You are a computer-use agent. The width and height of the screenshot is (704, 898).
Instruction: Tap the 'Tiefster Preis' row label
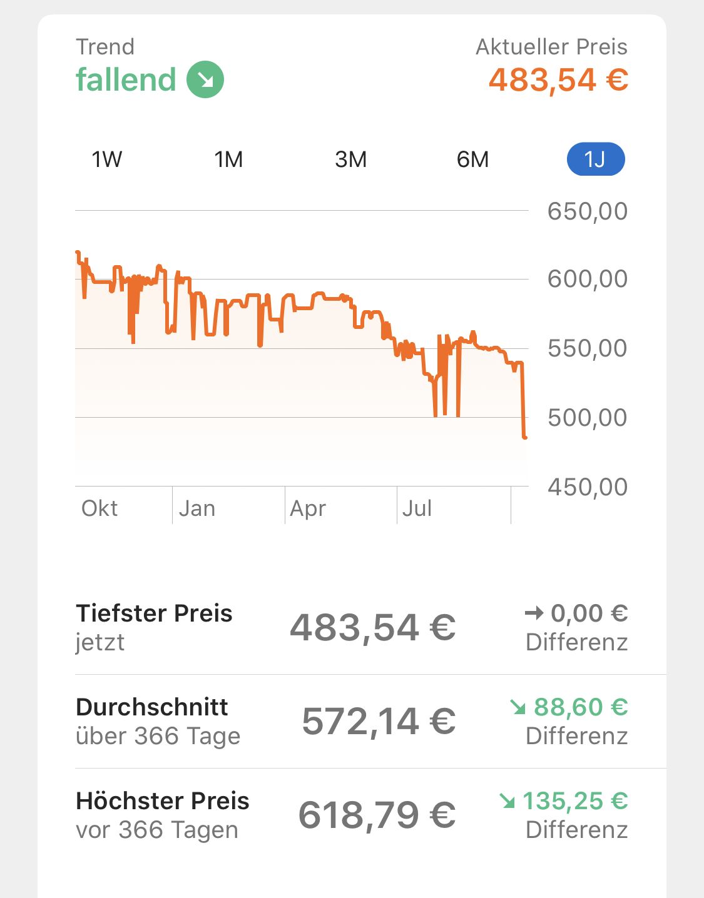154,613
